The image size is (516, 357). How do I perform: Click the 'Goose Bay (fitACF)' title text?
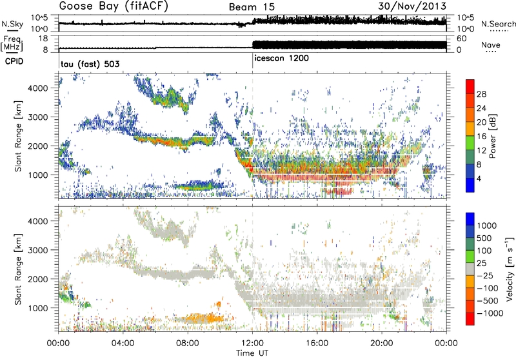point(114,6)
